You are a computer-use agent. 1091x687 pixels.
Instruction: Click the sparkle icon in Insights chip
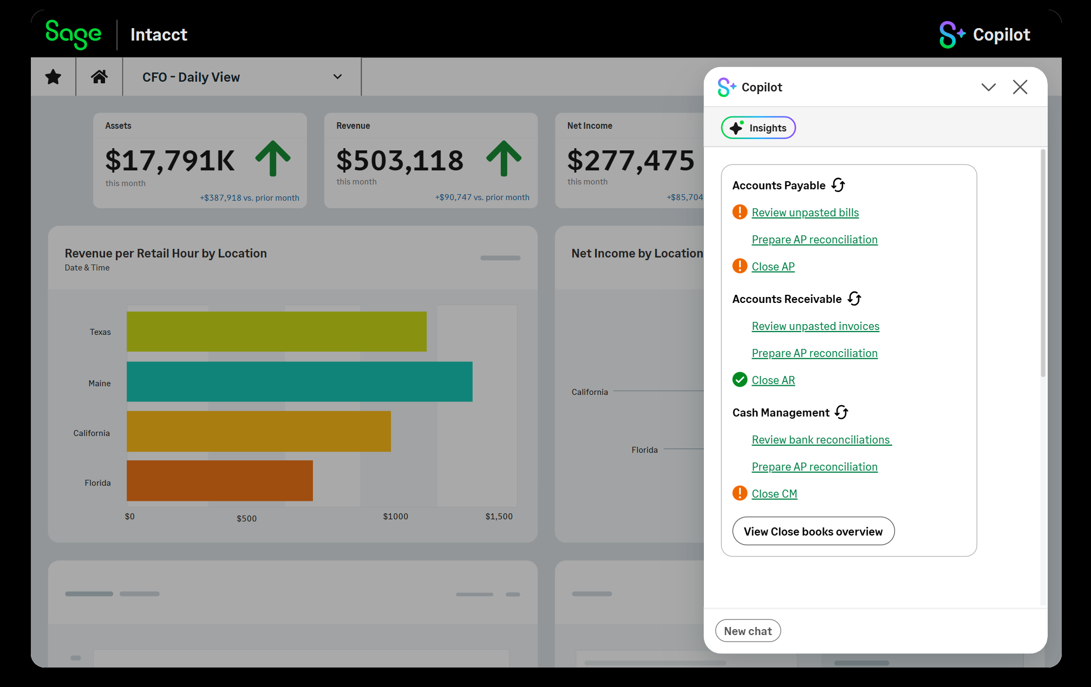click(736, 128)
